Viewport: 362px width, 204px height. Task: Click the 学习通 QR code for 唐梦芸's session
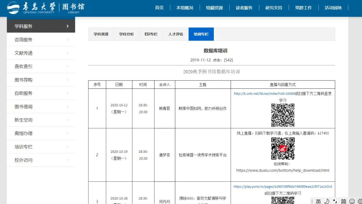pyautogui.click(x=283, y=149)
